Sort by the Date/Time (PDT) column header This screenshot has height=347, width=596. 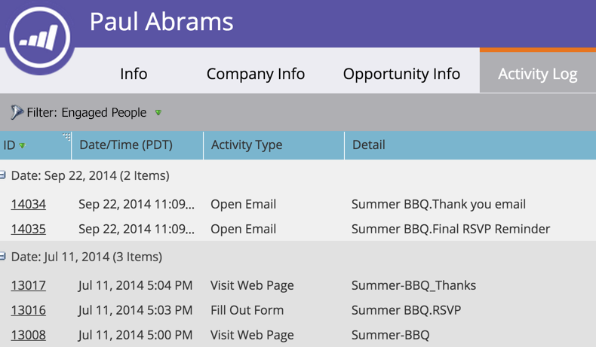[126, 145]
